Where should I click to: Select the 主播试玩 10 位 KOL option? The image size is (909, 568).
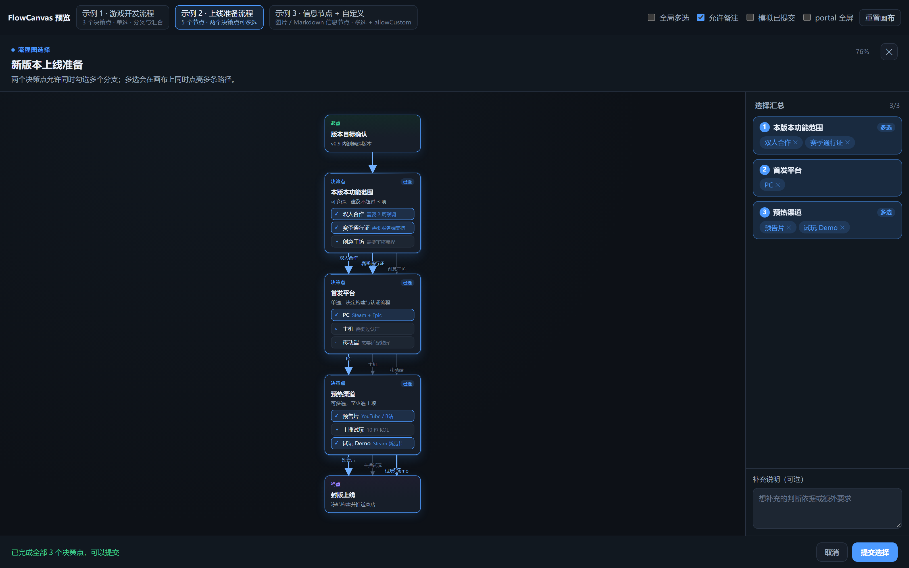[x=372, y=430]
